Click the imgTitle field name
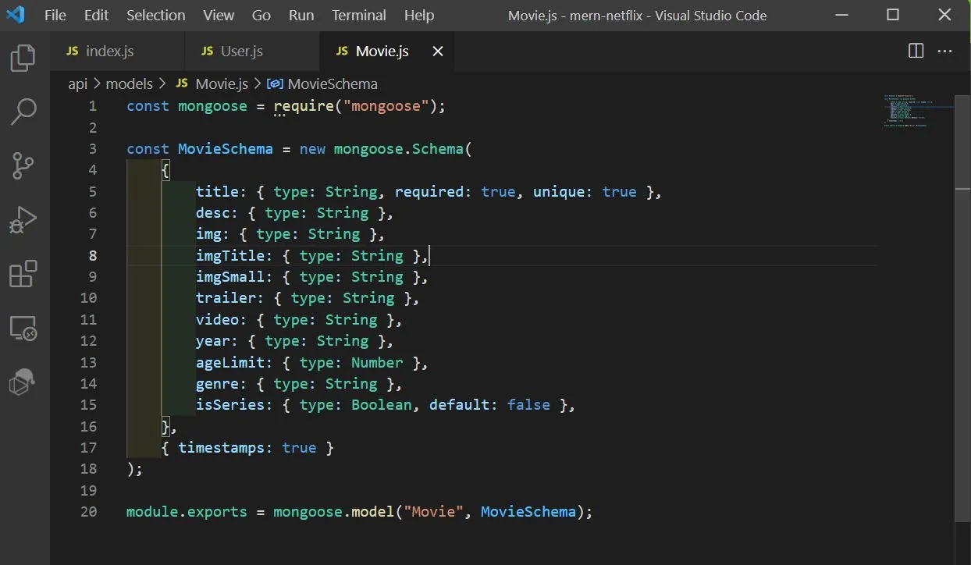This screenshot has width=971, height=565. point(230,256)
